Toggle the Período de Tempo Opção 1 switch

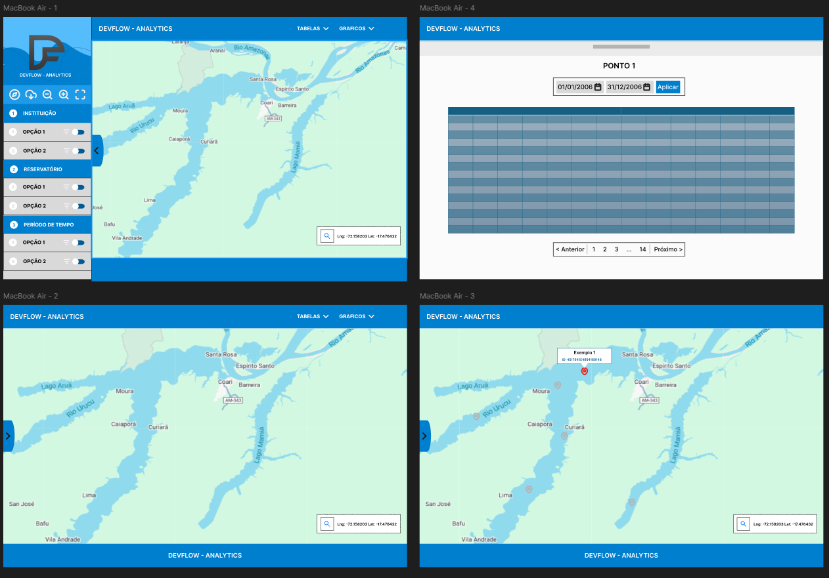79,243
